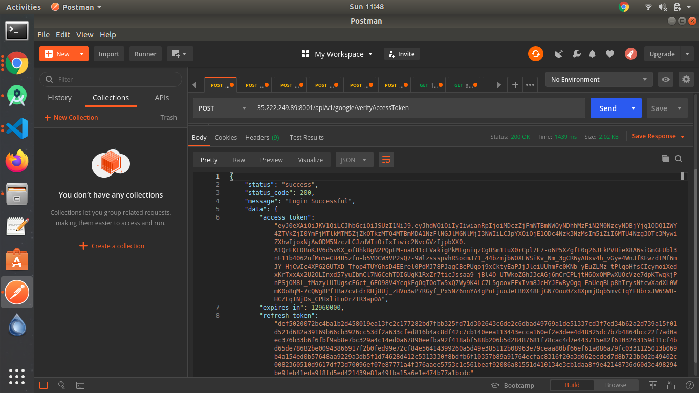Click the blue Send button
This screenshot has height=393, width=699.
[608, 108]
